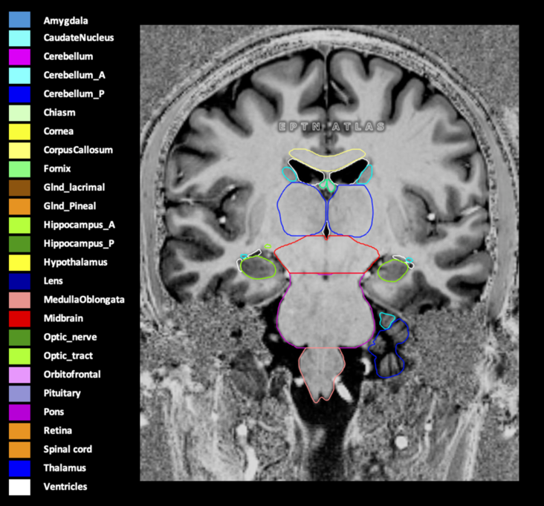544x506 pixels.
Task: Pick the Optic_tract lime swatch
Action: pos(19,356)
